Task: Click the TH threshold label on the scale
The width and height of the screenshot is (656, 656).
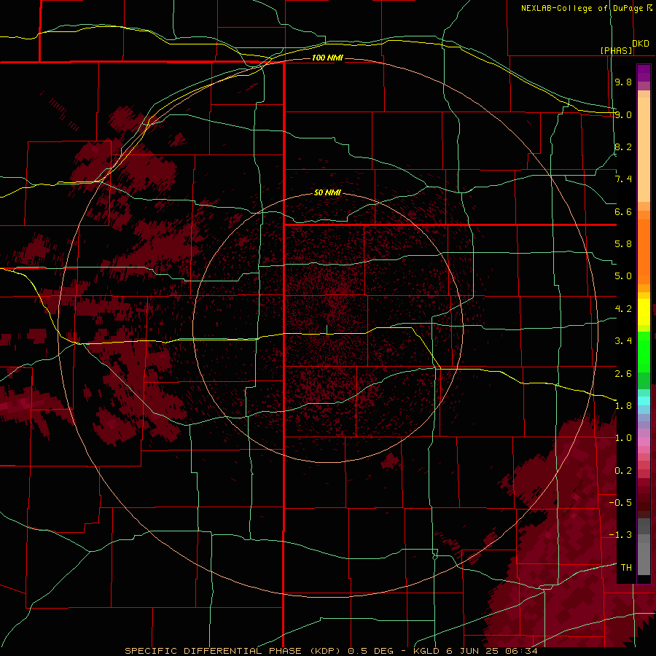Action: click(626, 568)
